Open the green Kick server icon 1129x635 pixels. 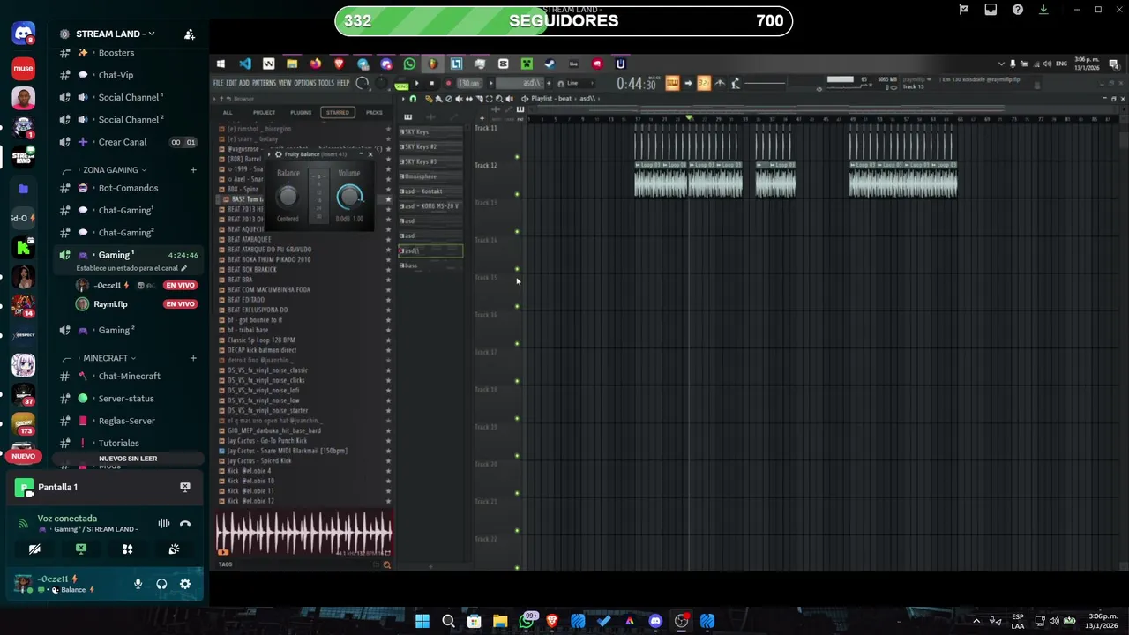coord(24,248)
